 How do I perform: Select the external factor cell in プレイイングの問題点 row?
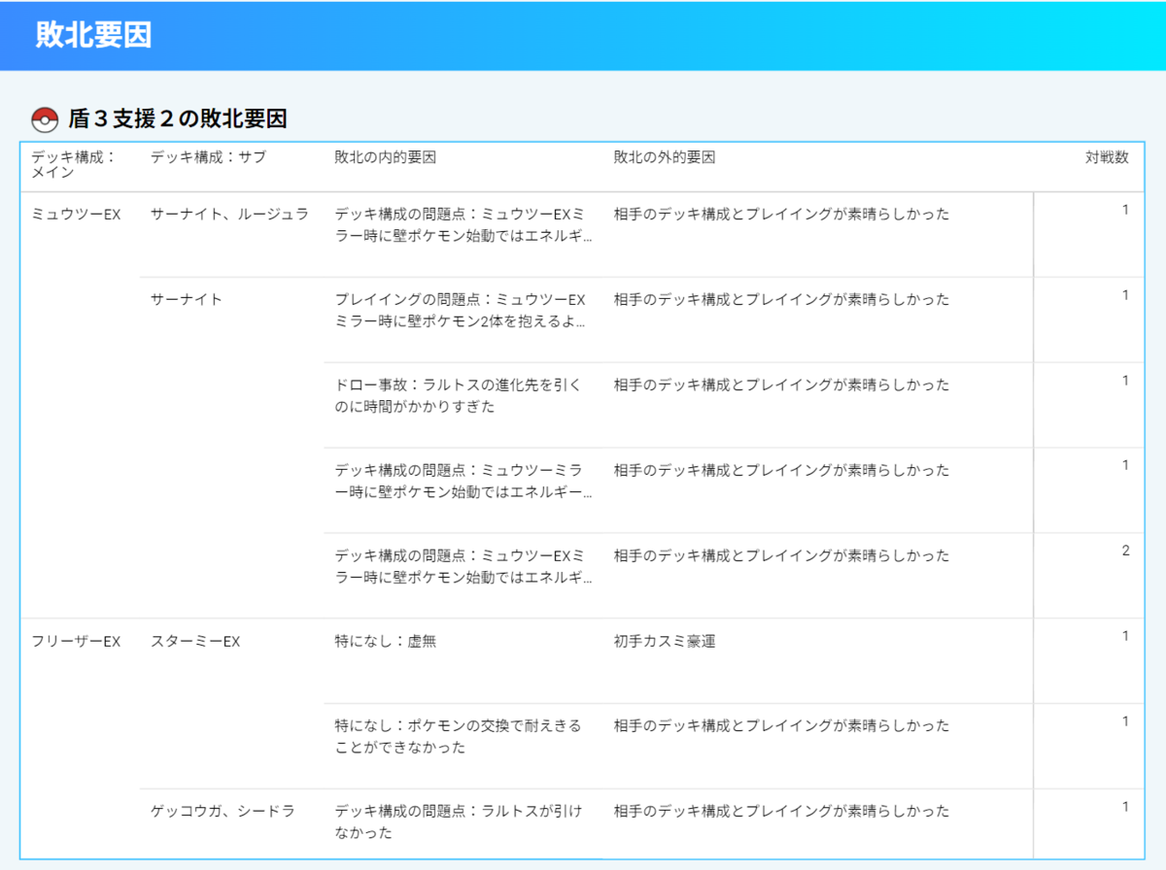tap(781, 300)
